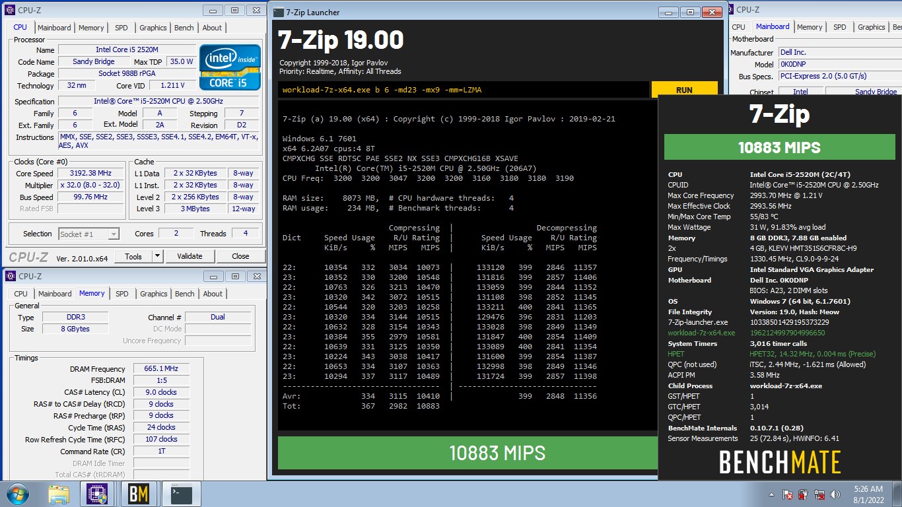
Task: Click the CPU-Z taskbar icon
Action: pyautogui.click(x=97, y=494)
